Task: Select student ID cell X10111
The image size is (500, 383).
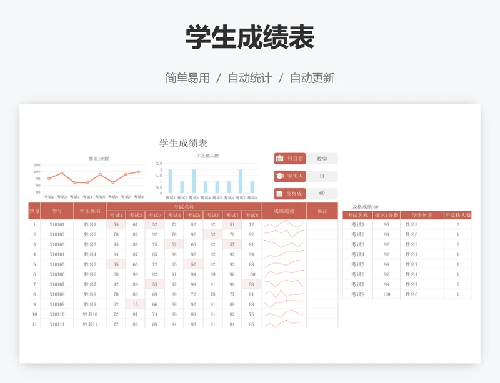Action: (57, 324)
